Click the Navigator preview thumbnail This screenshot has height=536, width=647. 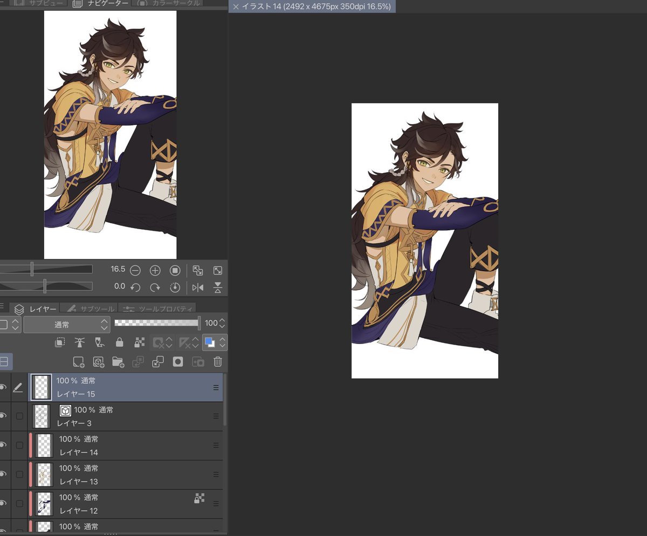[110, 134]
